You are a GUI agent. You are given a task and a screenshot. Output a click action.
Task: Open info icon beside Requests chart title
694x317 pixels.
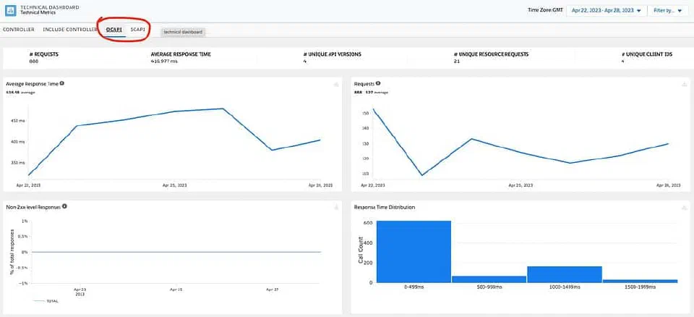point(378,83)
